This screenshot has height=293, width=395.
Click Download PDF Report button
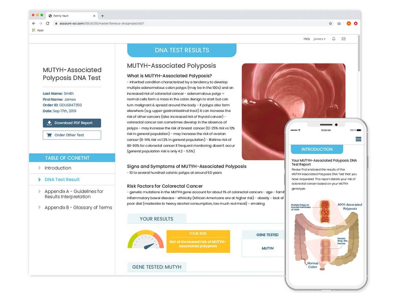click(72, 123)
